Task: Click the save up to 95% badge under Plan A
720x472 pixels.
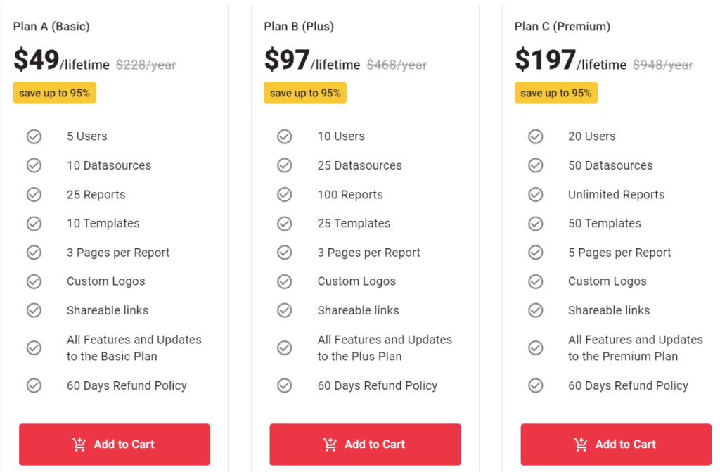Action: click(54, 92)
